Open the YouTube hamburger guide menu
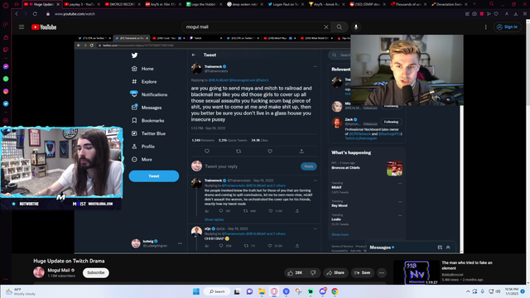Screen dimensions: 530x298 [22, 27]
